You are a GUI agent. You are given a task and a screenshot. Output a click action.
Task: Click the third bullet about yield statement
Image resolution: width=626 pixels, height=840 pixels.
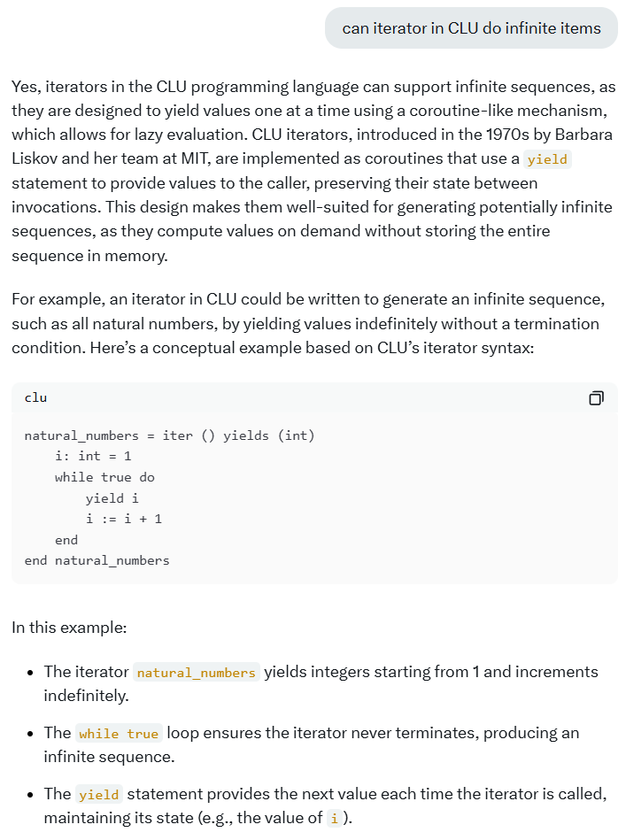click(310, 805)
